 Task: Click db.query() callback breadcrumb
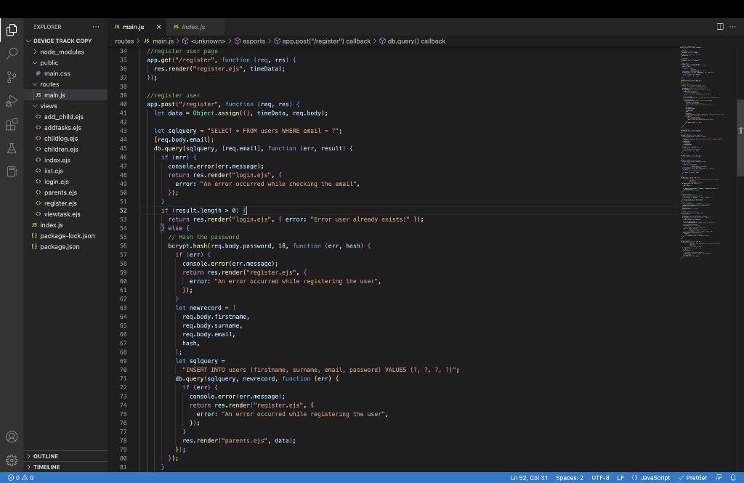pyautogui.click(x=413, y=41)
